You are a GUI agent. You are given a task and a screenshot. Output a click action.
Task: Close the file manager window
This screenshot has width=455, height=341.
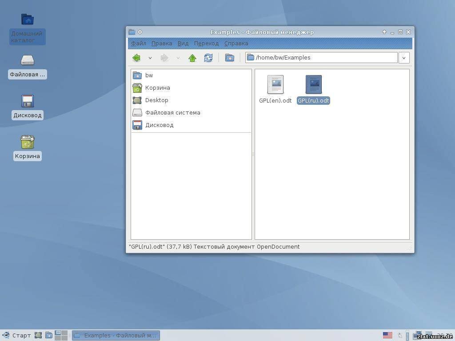pos(408,32)
